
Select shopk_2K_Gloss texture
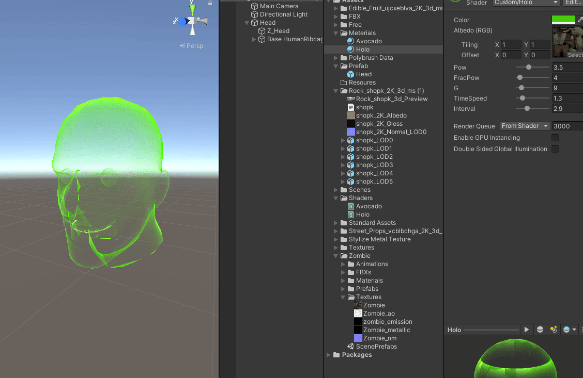(379, 124)
